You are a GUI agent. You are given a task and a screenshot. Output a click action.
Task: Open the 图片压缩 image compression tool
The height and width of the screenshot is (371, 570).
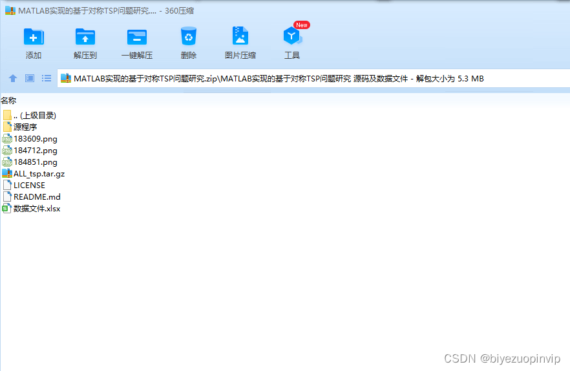coord(240,36)
